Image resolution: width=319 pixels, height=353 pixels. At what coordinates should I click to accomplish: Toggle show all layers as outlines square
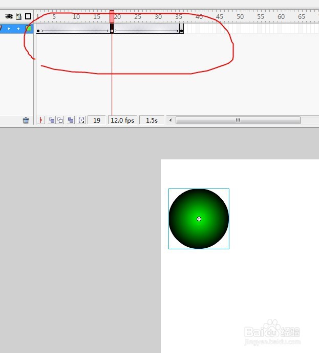(28, 16)
